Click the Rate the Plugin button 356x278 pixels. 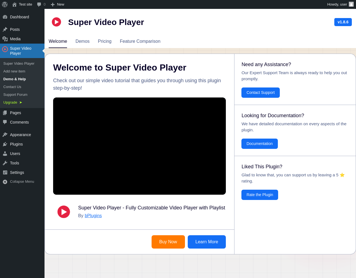click(x=260, y=195)
